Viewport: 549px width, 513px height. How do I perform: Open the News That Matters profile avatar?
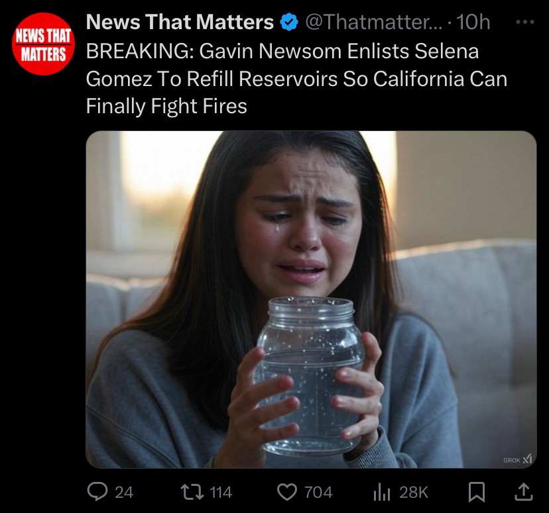[43, 44]
